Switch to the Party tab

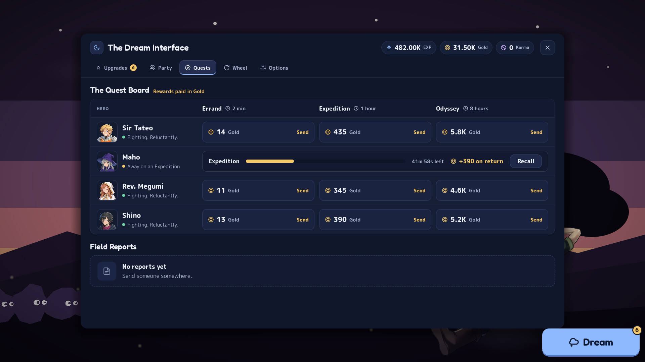point(161,68)
